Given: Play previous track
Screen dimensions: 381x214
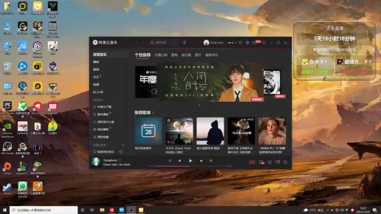Looking at the screenshot, I should point(180,161).
